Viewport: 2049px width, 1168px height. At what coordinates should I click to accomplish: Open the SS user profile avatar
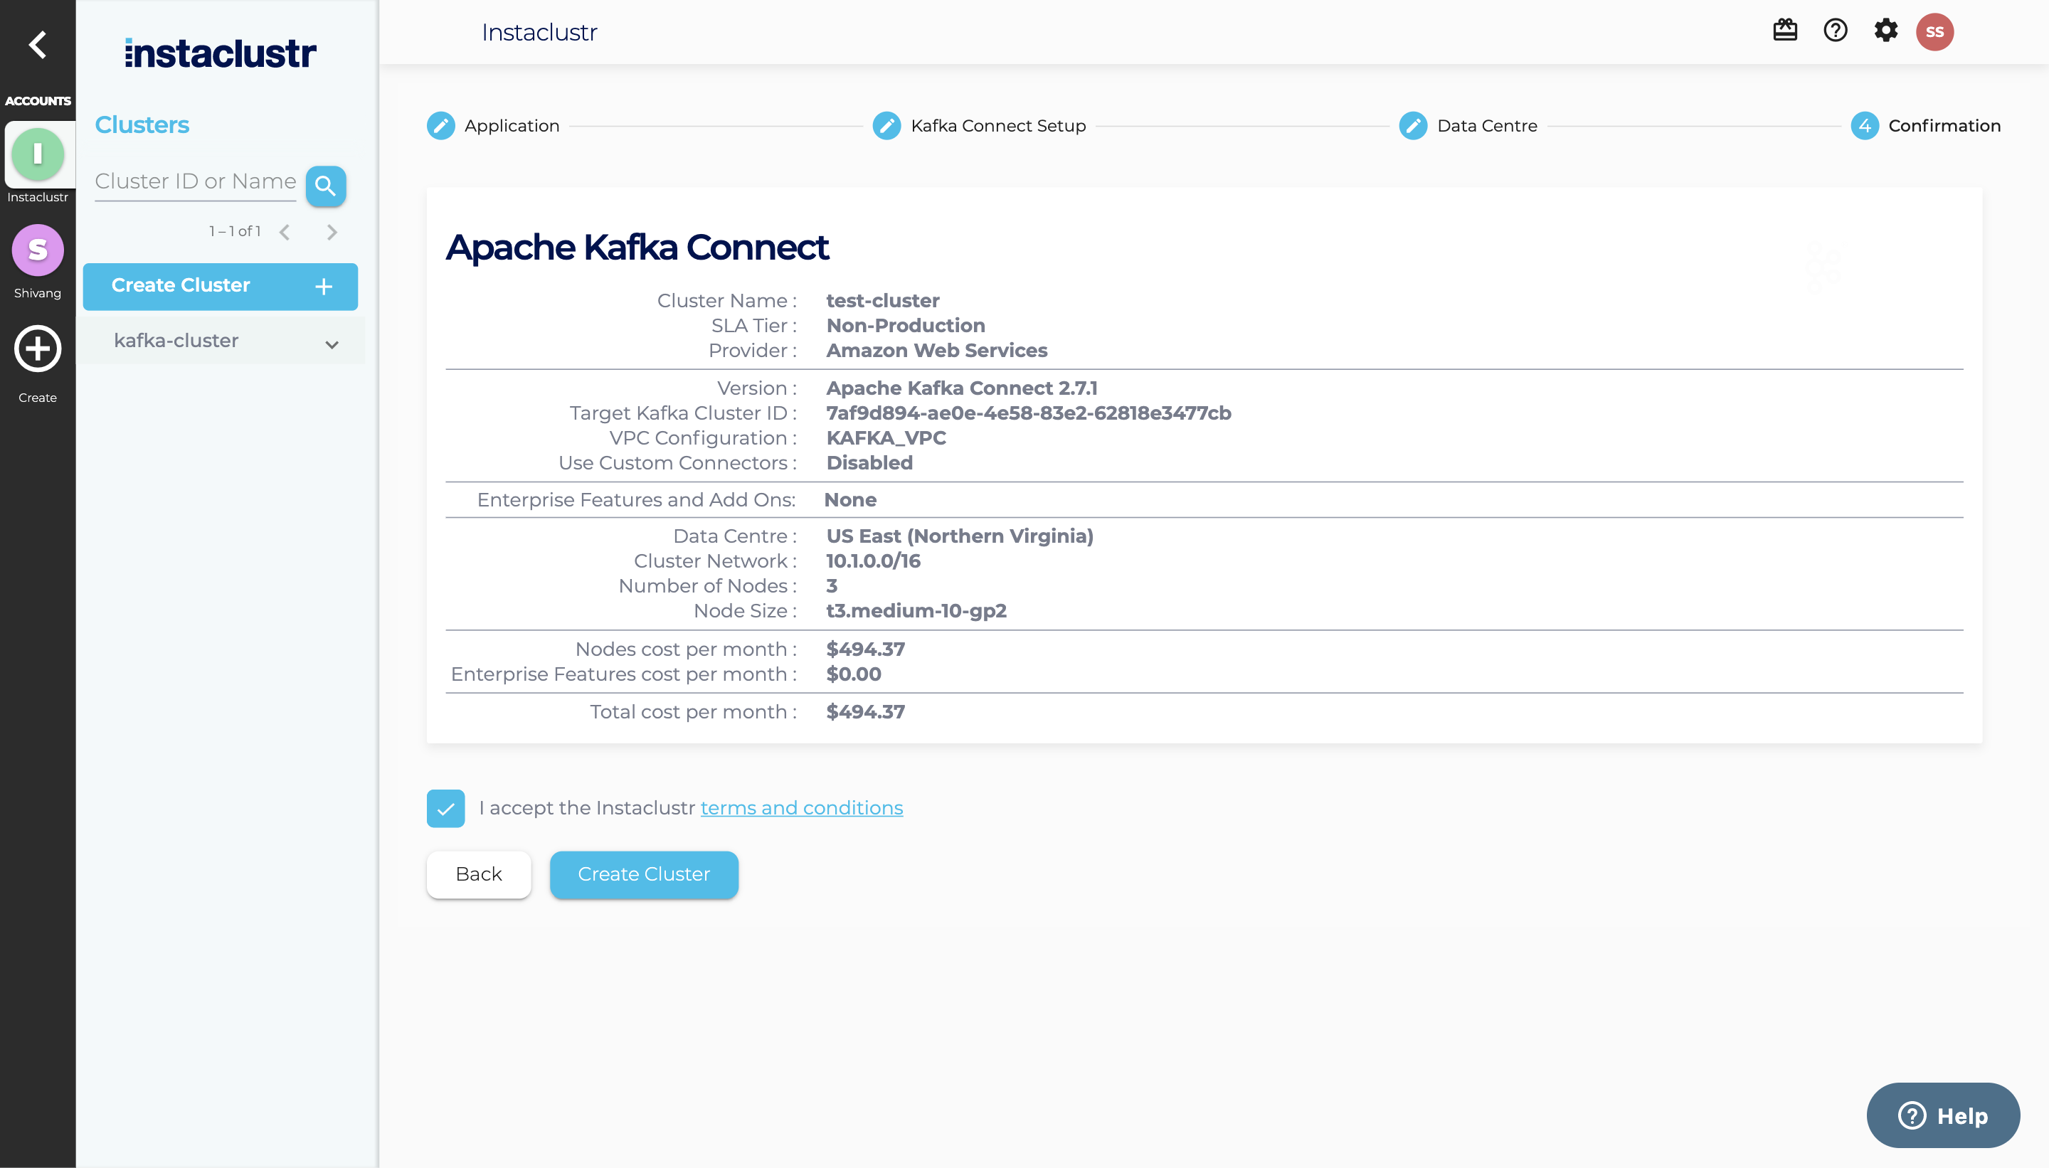coord(1934,32)
